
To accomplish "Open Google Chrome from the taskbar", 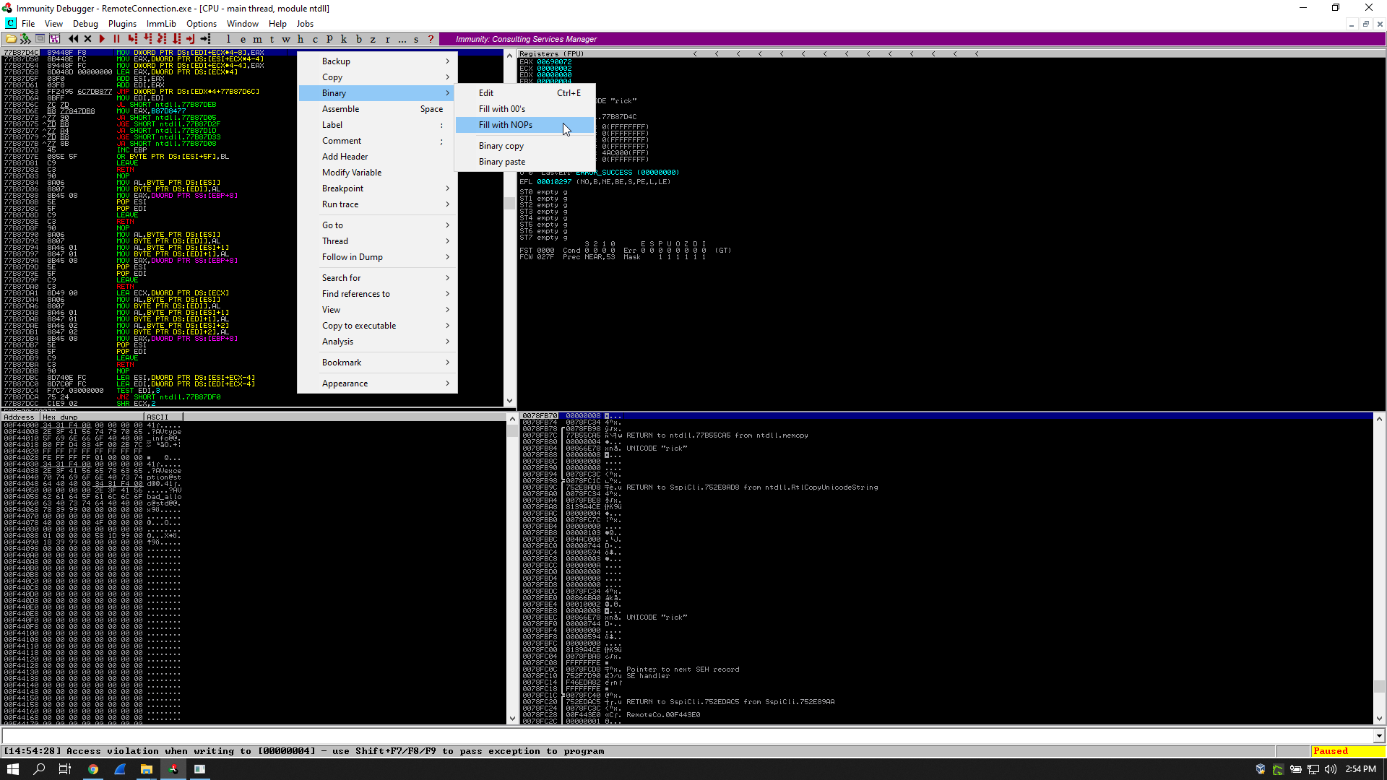I will tap(93, 769).
